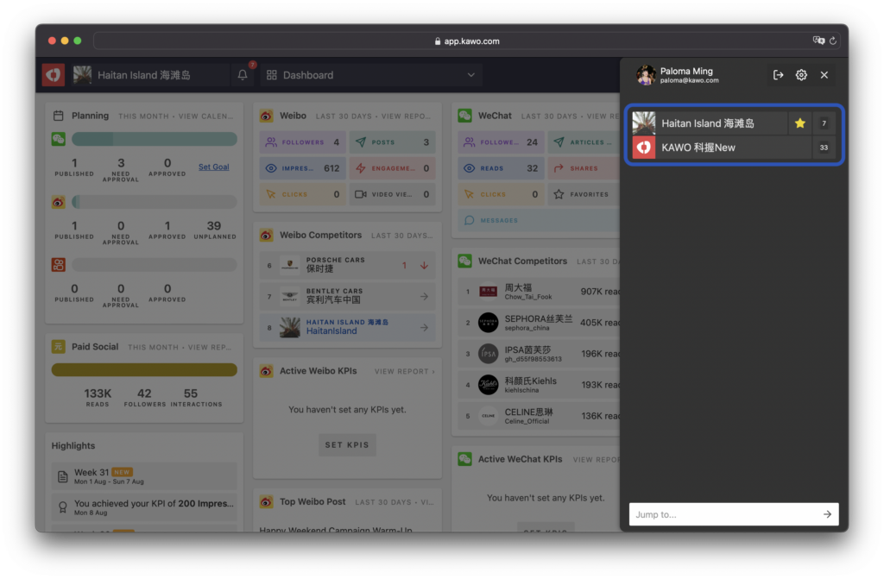
Task: Click the Planning calendar icon
Action: point(58,116)
